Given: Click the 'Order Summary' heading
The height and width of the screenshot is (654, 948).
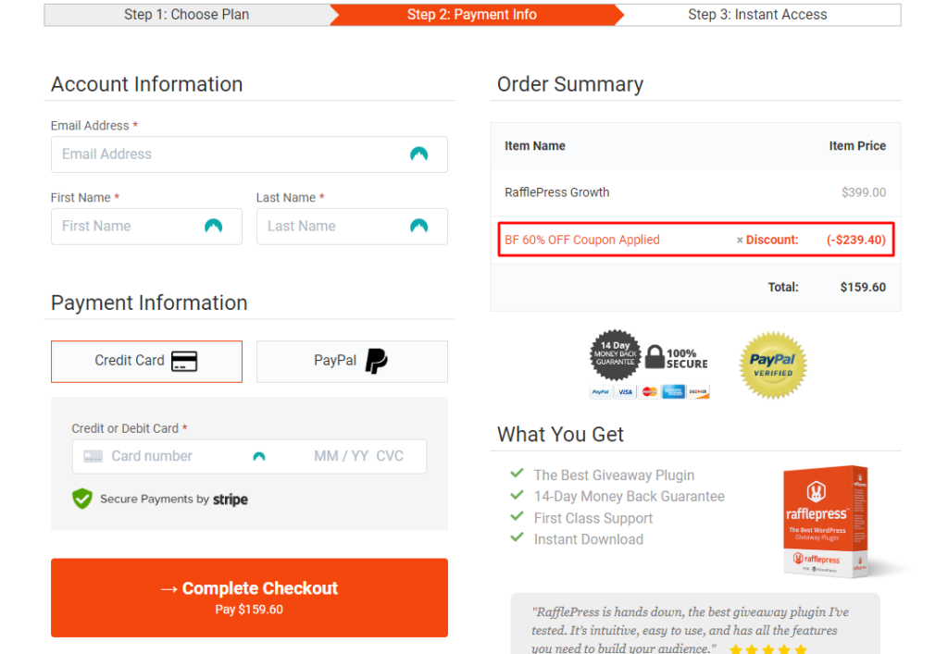Looking at the screenshot, I should pyautogui.click(x=570, y=84).
